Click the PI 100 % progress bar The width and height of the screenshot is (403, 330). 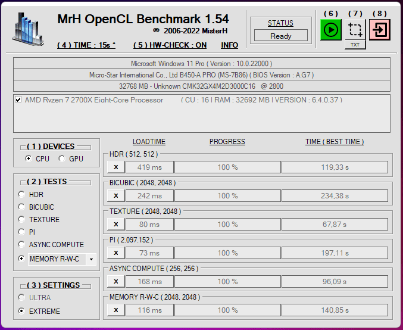228,253
